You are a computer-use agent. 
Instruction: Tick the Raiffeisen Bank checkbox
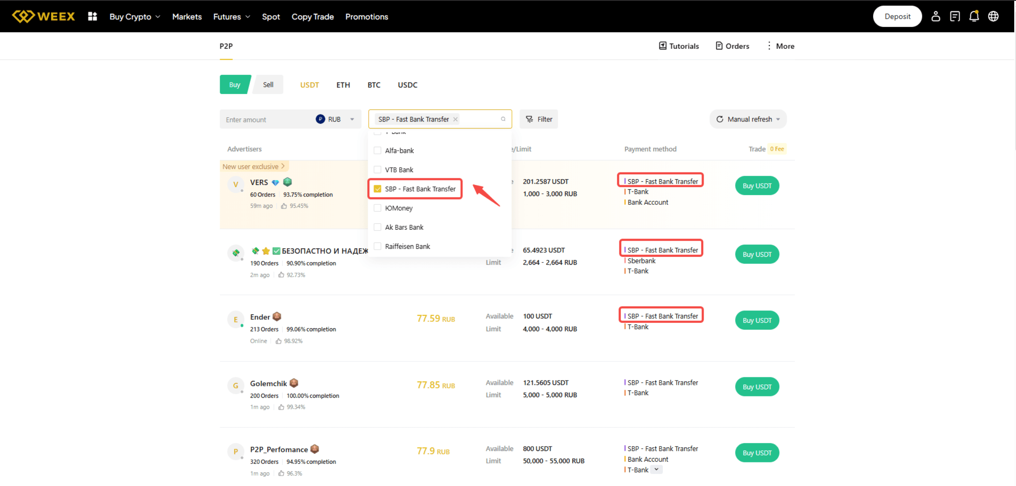378,247
